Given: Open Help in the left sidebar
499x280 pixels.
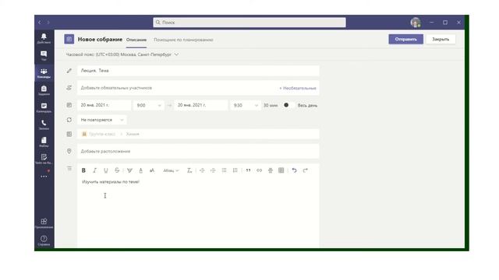Looking at the screenshot, I should pos(44,240).
